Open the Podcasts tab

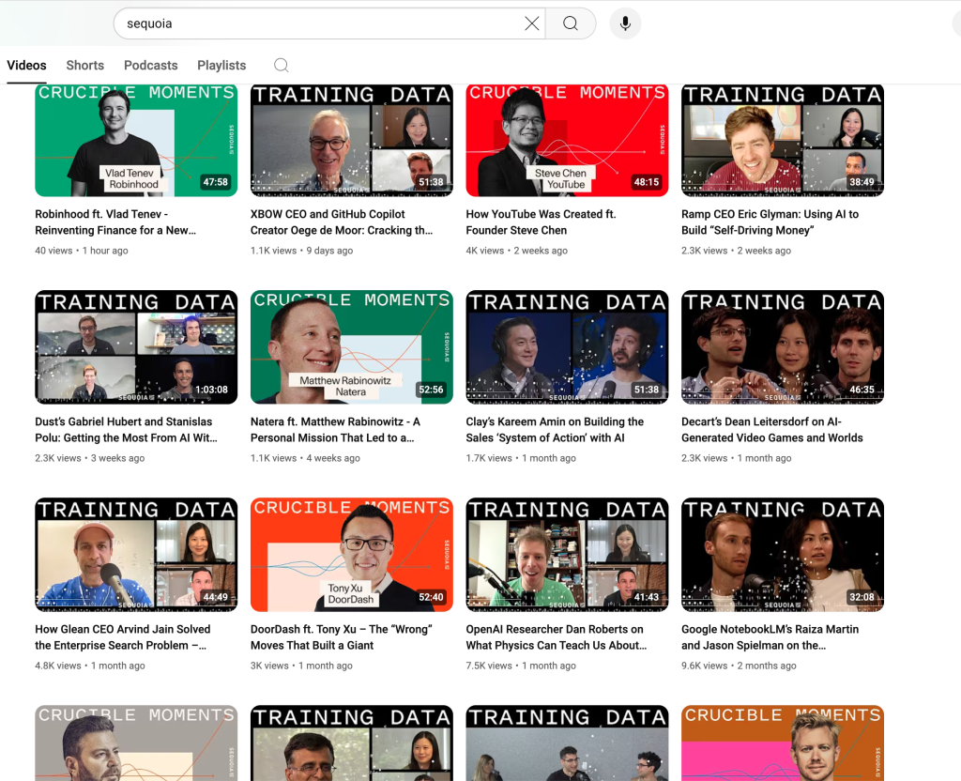150,65
